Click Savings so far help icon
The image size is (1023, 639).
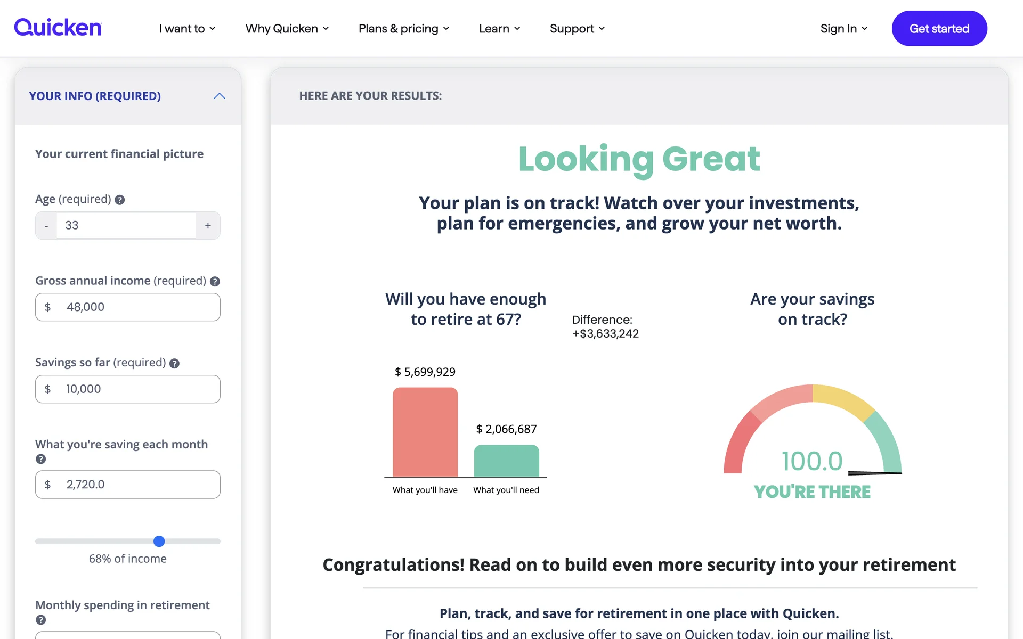pos(174,363)
